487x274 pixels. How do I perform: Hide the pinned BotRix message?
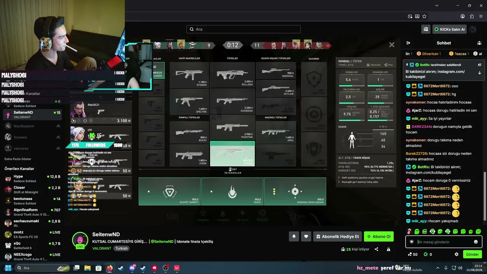pos(479,65)
